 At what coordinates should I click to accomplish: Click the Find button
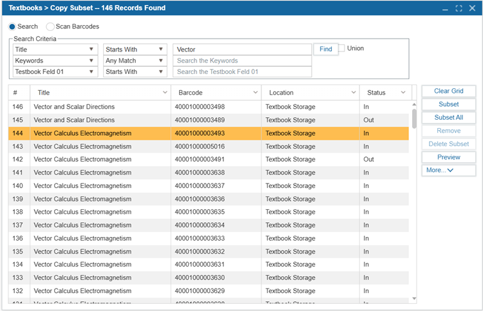326,49
